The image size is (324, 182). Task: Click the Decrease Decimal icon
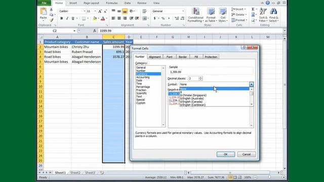(x=182, y=18)
